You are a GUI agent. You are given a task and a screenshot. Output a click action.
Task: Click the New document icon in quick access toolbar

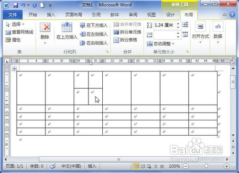[42, 5]
